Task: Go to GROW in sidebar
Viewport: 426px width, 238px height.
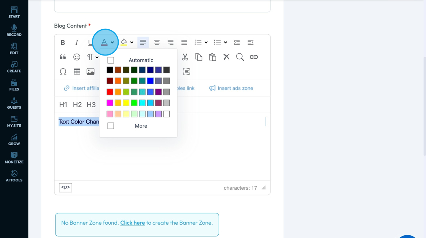Action: pos(14,140)
